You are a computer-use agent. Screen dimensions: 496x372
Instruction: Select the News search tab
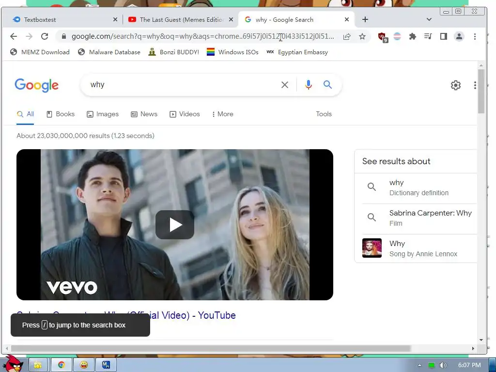pyautogui.click(x=144, y=114)
